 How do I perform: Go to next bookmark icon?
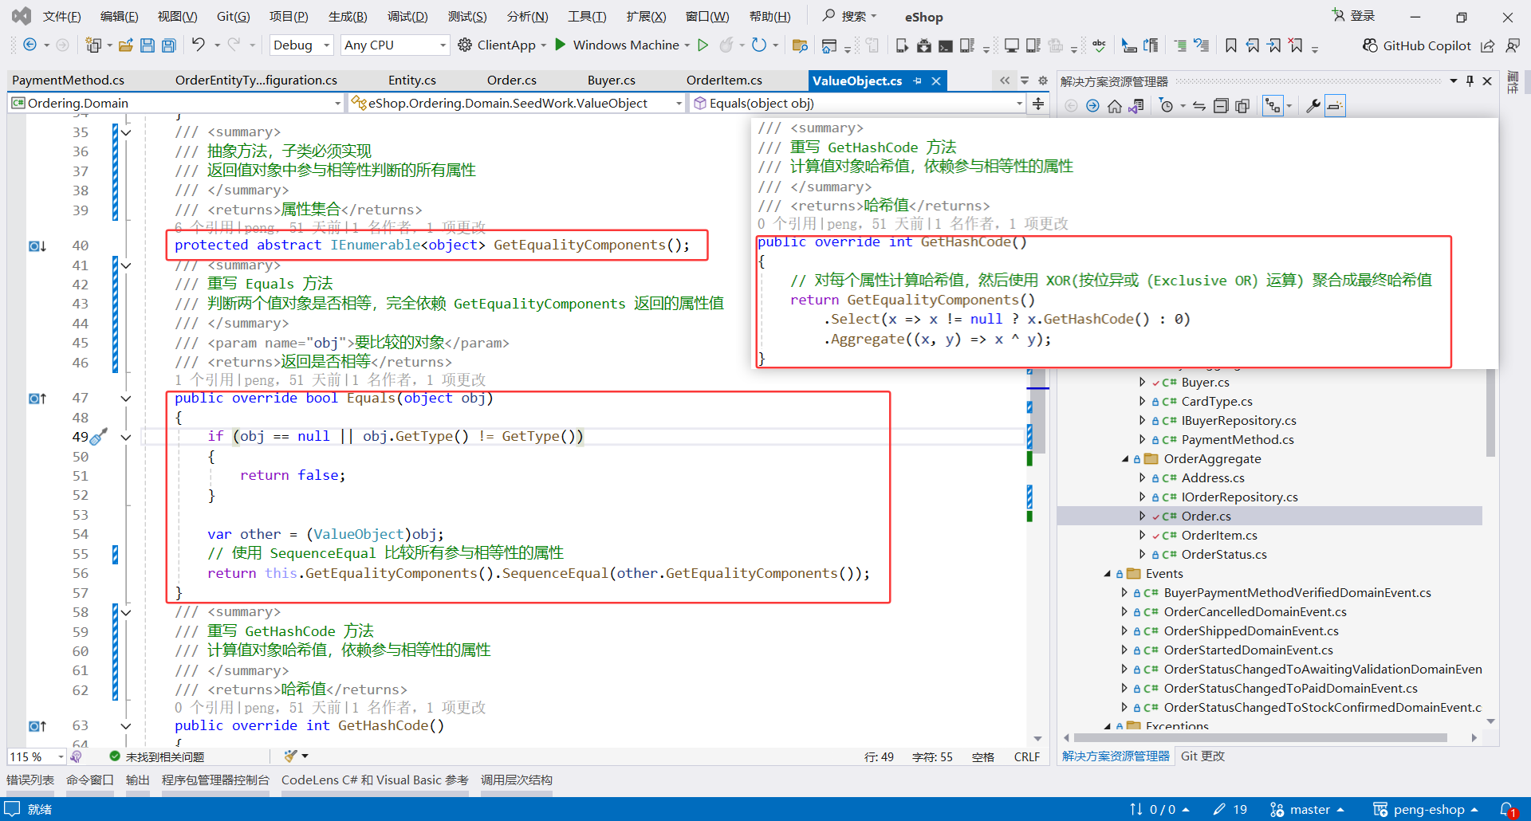click(x=1274, y=45)
